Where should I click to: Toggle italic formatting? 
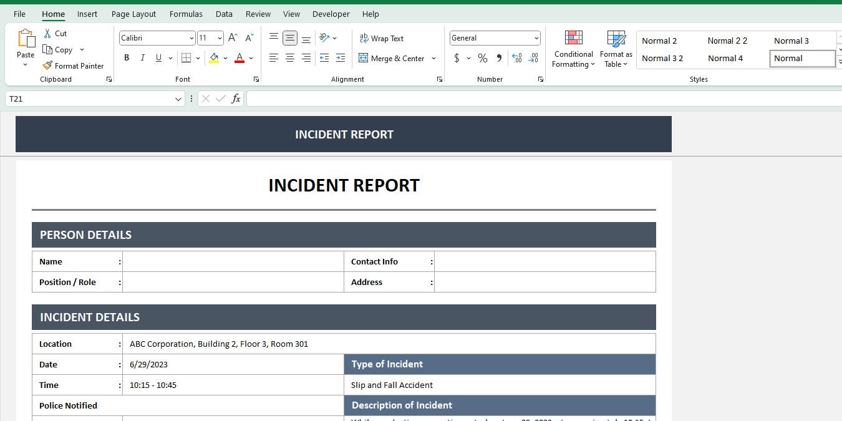pyautogui.click(x=142, y=57)
